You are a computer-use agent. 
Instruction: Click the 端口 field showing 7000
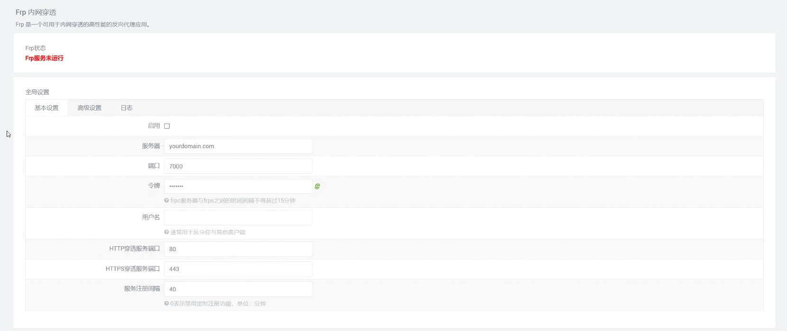[x=238, y=166]
